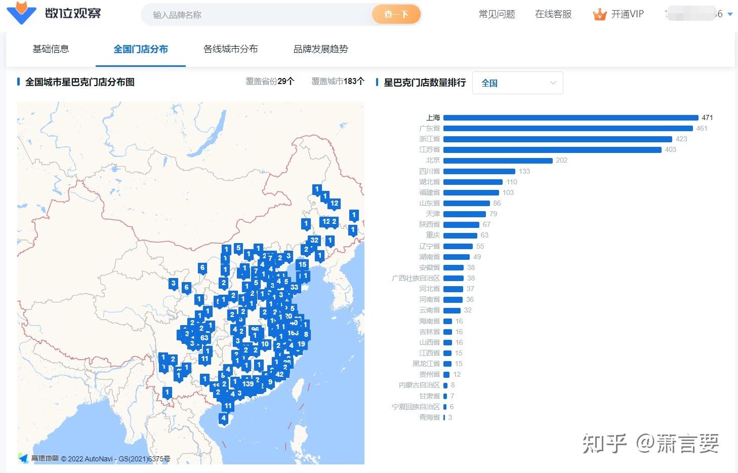The width and height of the screenshot is (738, 473).
Task: Click the VIP crown icon
Action: [x=599, y=14]
